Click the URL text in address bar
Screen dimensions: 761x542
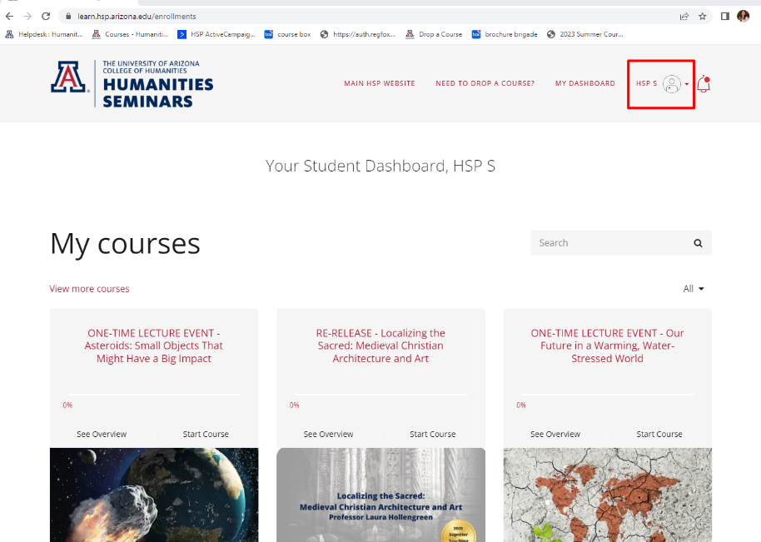pyautogui.click(x=137, y=17)
